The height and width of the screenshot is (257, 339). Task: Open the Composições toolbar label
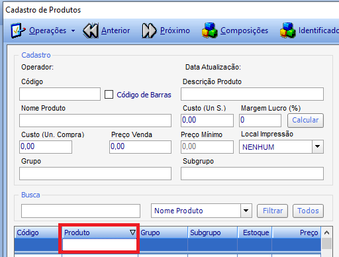click(244, 30)
